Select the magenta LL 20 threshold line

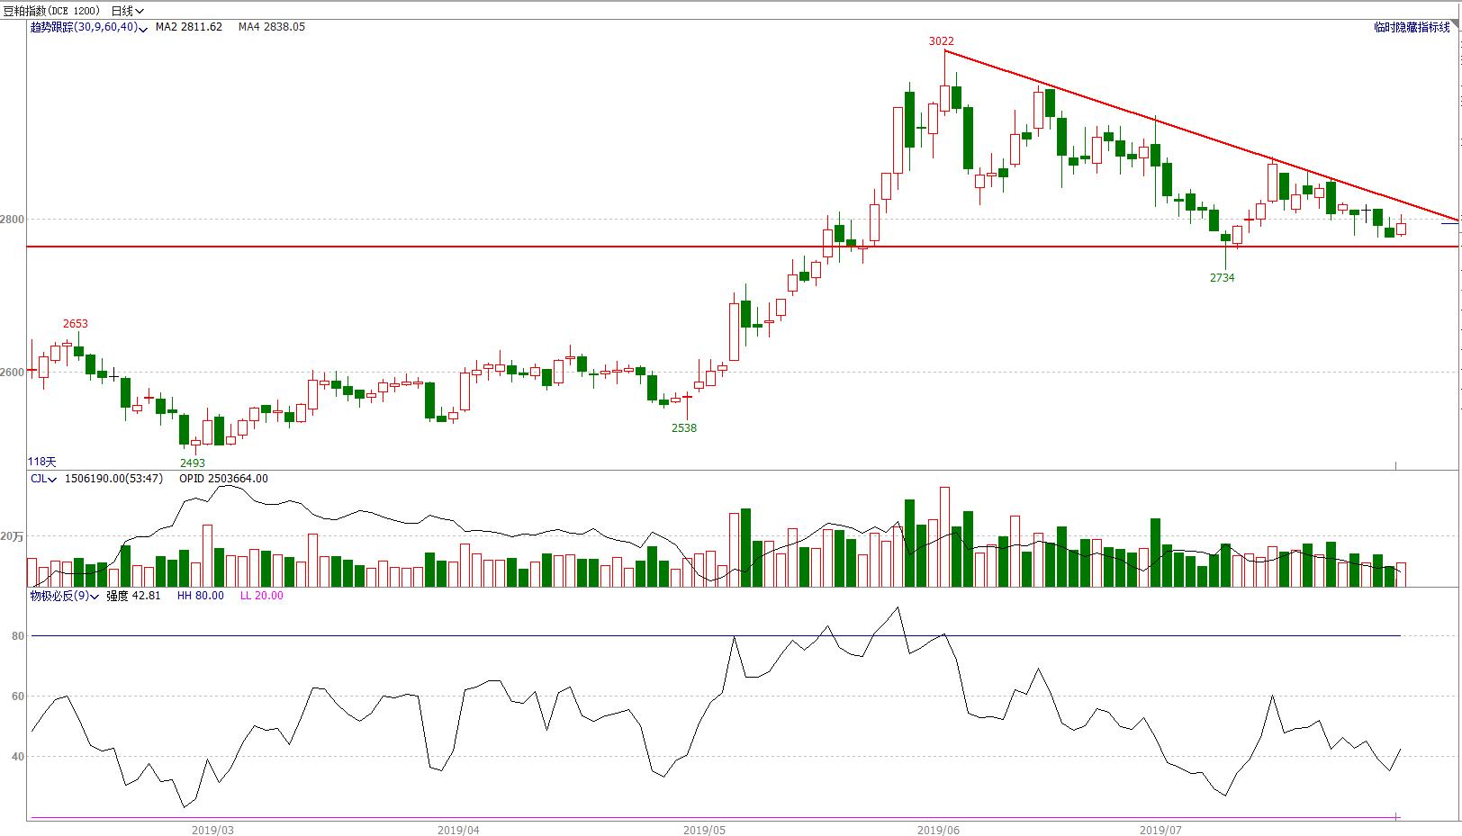pyautogui.click(x=716, y=818)
